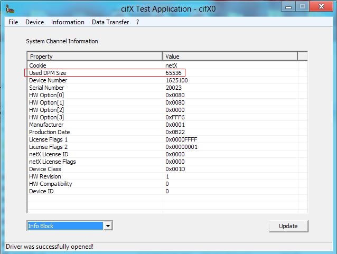Click the Value column header
The height and width of the screenshot is (254, 337).
click(x=230, y=57)
